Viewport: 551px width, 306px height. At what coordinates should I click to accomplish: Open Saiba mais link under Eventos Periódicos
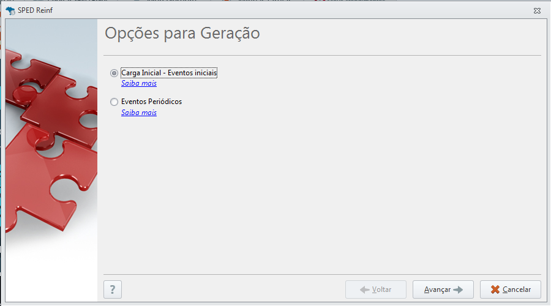(139, 113)
